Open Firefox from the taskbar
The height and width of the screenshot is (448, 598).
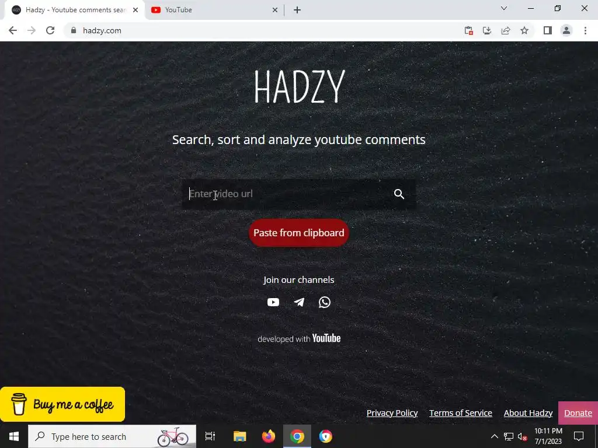coord(269,436)
